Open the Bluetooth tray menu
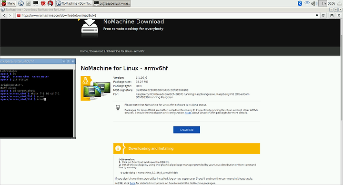 coord(300,3)
